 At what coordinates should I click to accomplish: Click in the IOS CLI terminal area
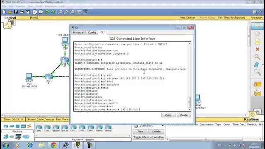[131, 77]
